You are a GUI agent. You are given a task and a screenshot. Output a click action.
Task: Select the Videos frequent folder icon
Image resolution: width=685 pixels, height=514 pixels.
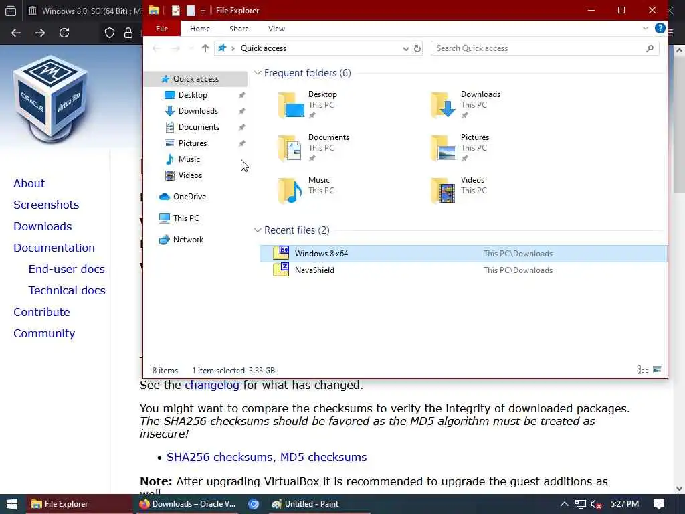[x=444, y=191]
